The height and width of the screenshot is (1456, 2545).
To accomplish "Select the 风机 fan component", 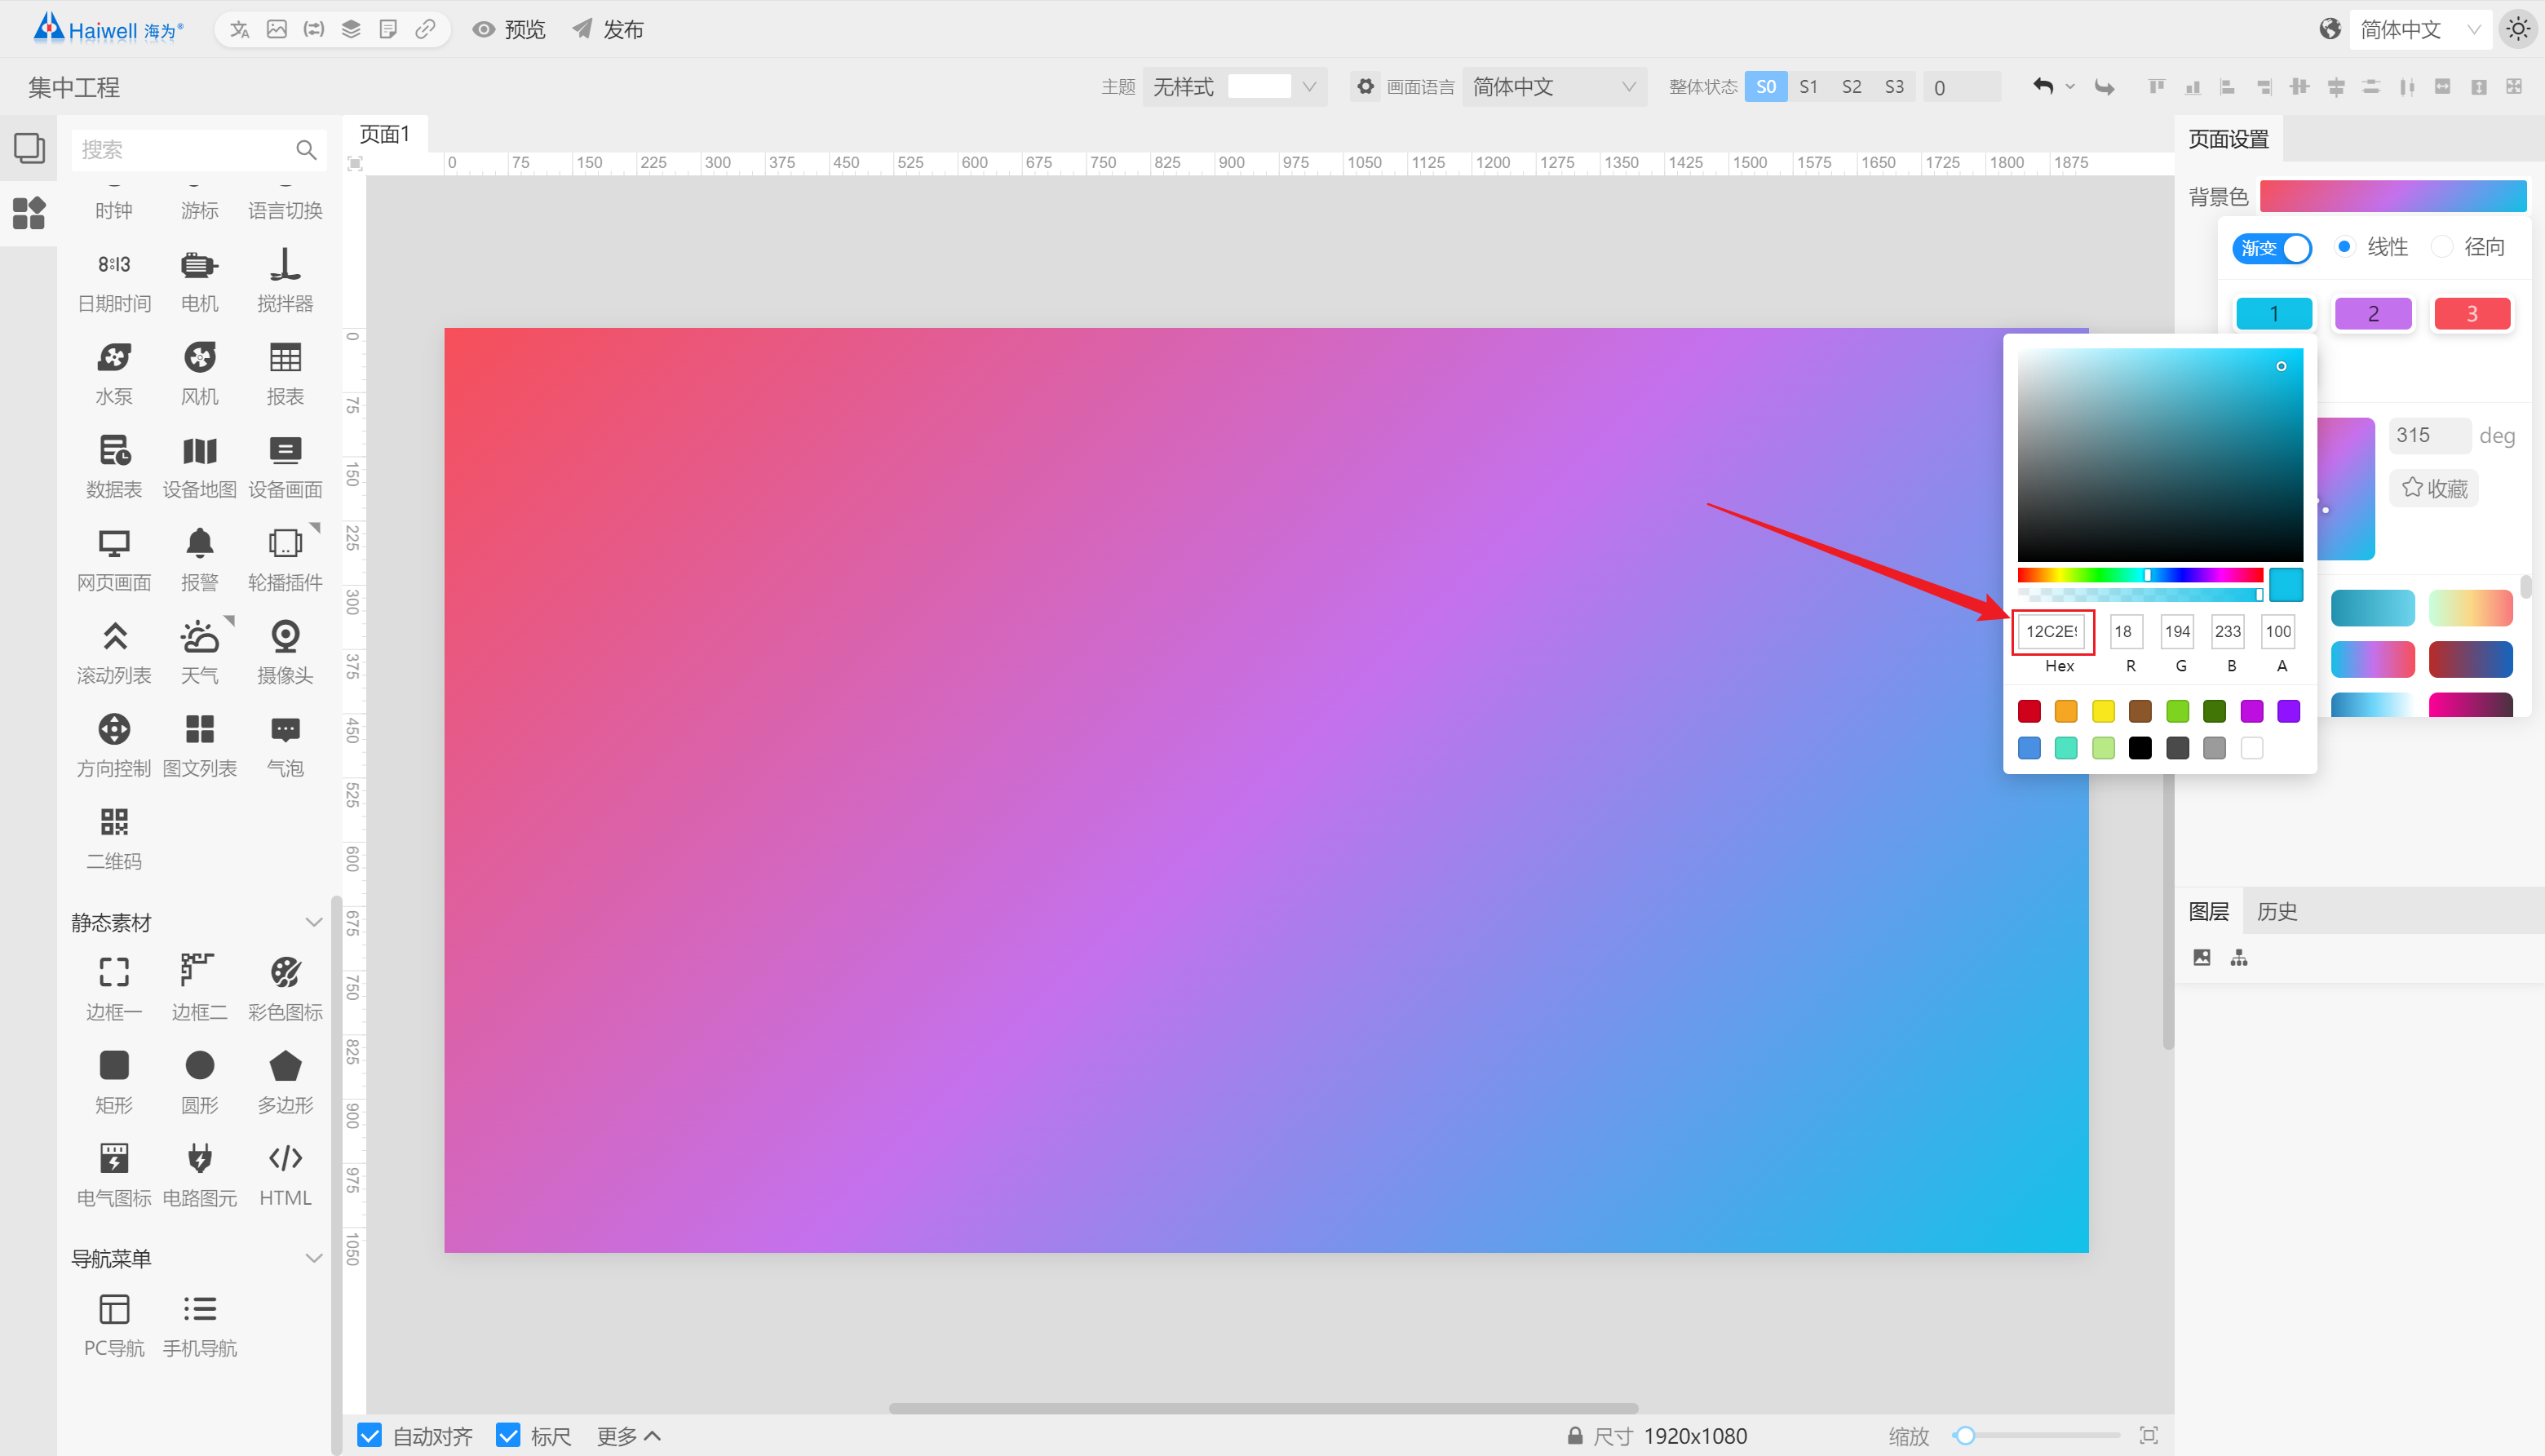I will (x=199, y=374).
